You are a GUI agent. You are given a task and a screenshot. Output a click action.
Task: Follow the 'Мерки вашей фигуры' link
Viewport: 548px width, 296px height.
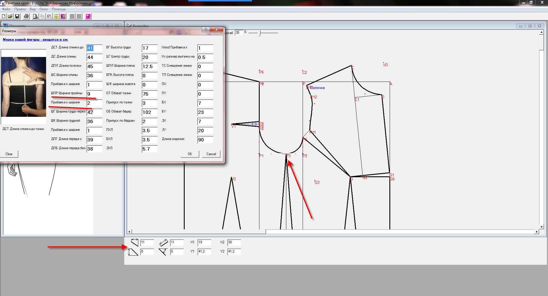click(35, 40)
